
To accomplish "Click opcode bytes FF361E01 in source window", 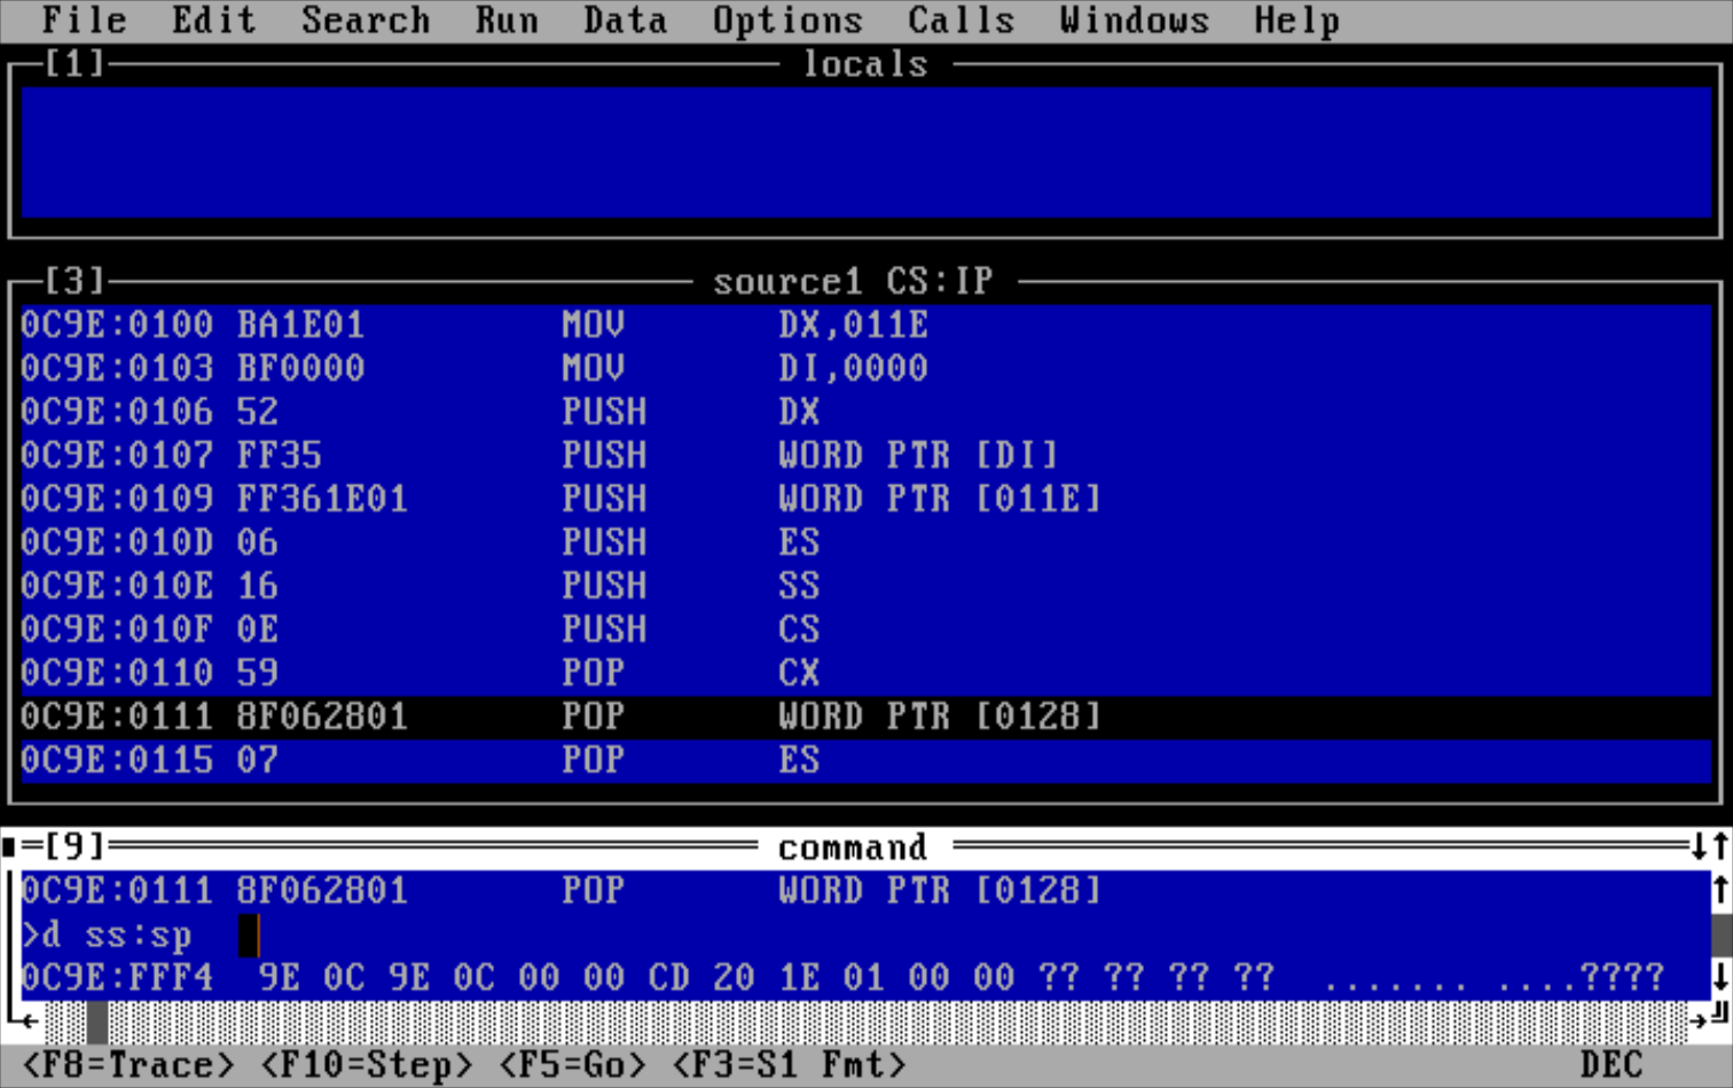I will [322, 499].
